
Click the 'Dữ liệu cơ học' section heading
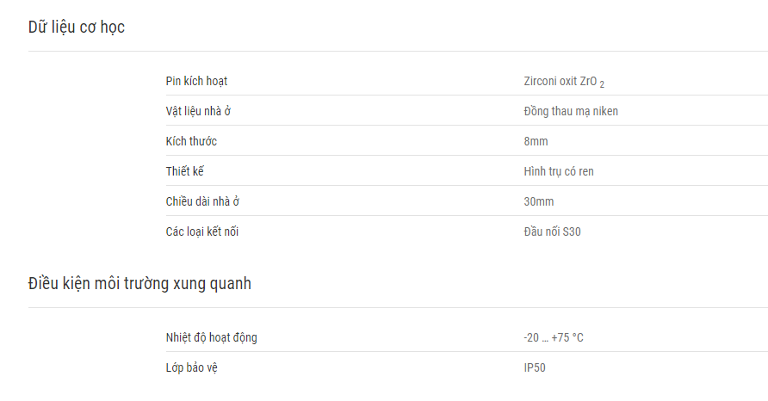point(77,28)
